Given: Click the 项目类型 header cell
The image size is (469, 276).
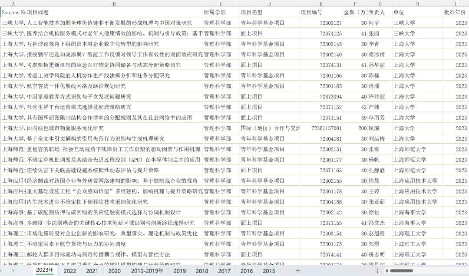Looking at the screenshot, I should click(270, 12).
